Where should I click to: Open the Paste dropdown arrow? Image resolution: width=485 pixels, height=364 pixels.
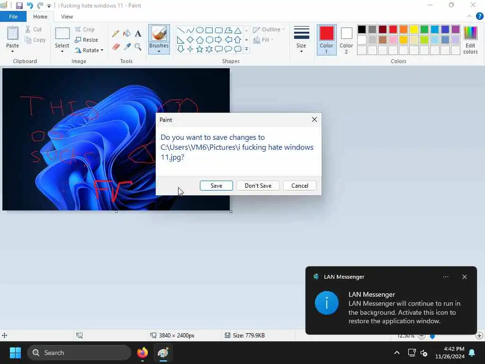13,51
